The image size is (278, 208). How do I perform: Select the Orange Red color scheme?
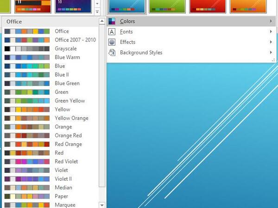tap(51, 135)
